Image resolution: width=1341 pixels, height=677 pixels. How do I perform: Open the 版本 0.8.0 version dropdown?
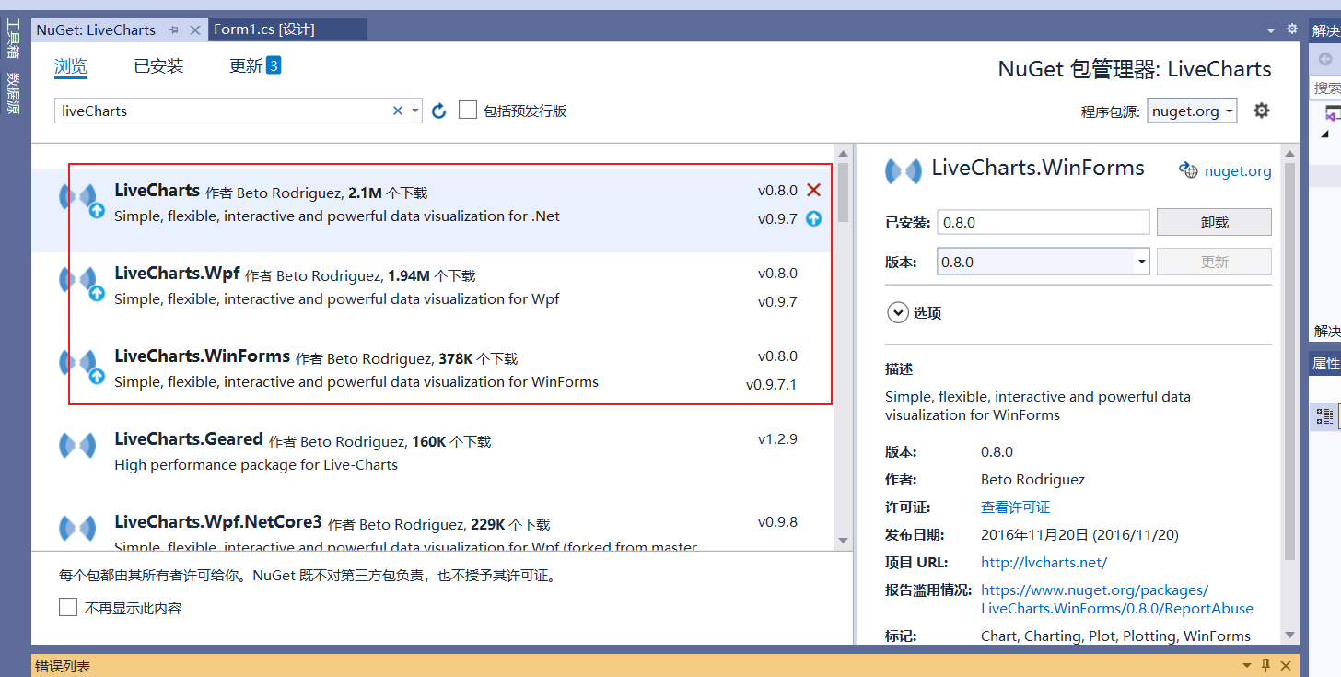coord(1142,262)
